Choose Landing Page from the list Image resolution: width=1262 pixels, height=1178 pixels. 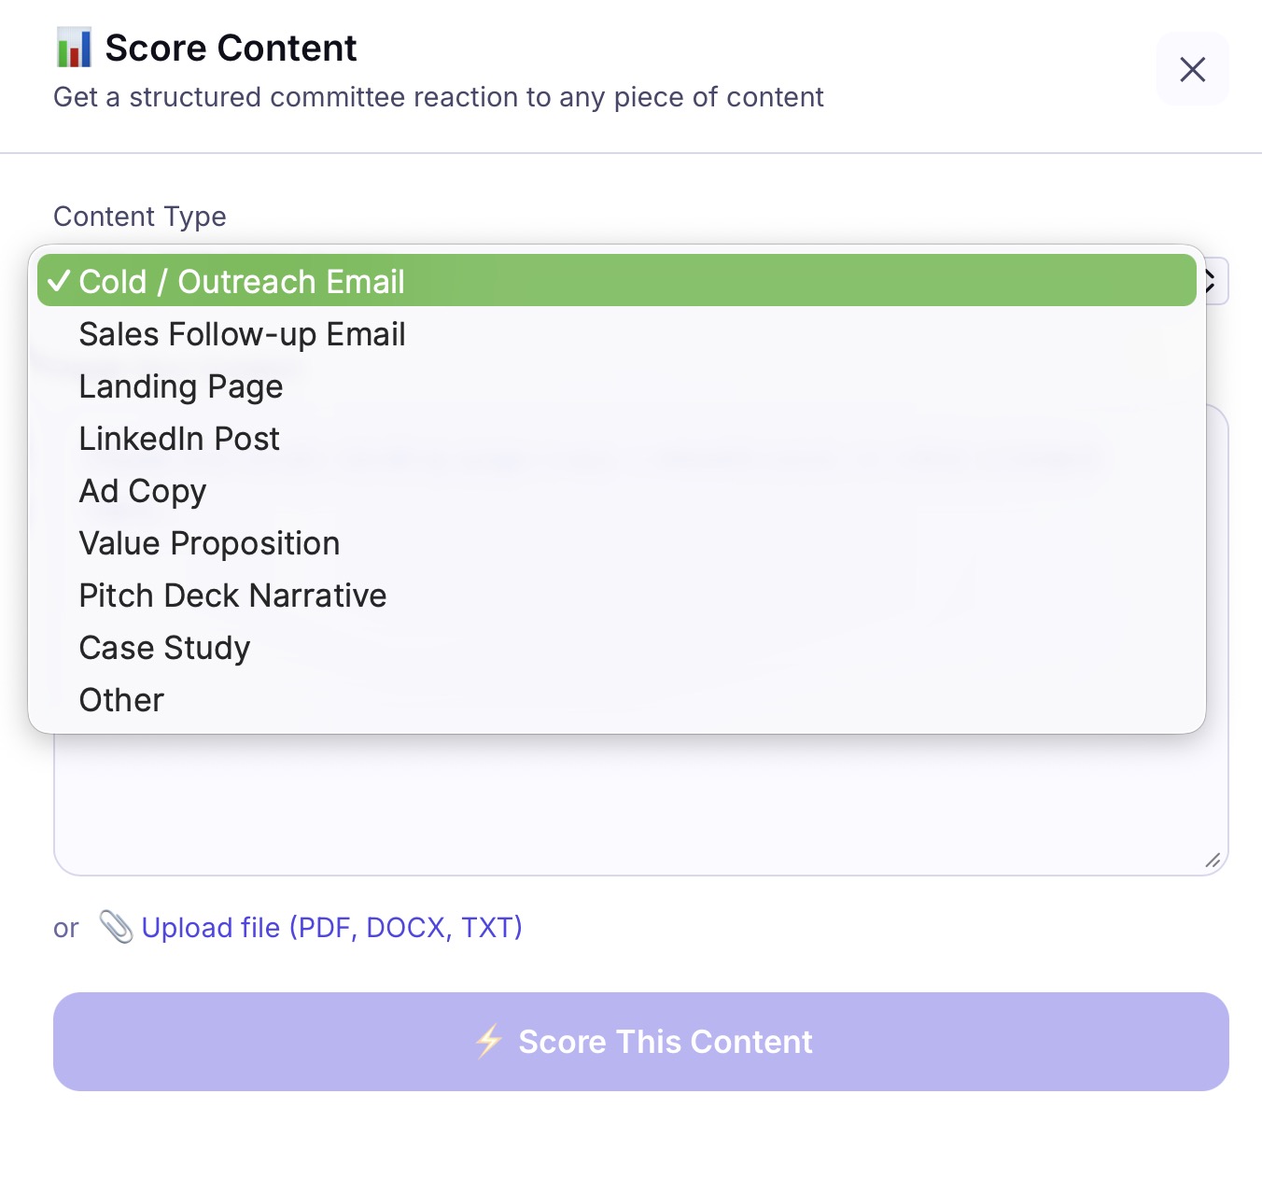click(180, 386)
